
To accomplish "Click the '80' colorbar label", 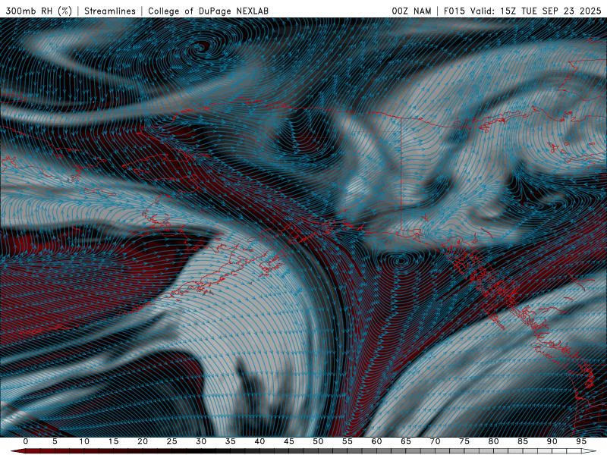I will pos(493,441).
